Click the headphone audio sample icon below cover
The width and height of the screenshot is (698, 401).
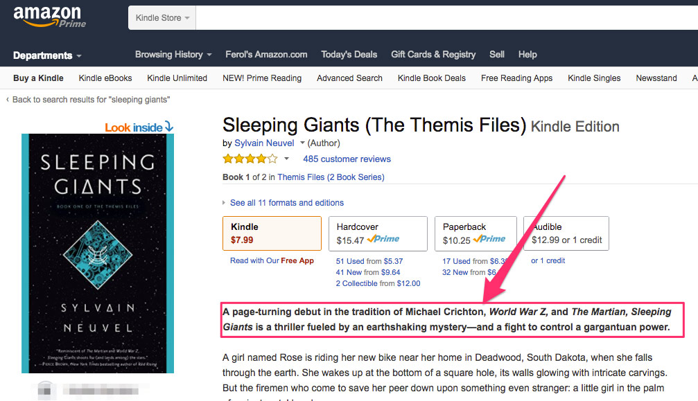coord(45,391)
